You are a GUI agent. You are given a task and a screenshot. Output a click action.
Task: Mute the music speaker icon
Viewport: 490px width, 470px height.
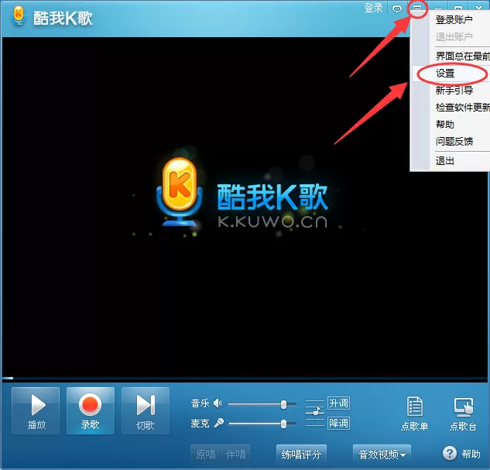218,403
